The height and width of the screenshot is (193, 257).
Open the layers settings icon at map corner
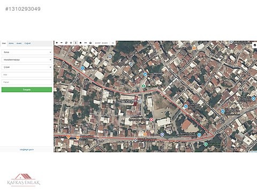[255, 45]
